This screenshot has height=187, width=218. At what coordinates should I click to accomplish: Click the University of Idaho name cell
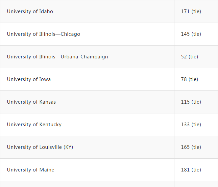30,11
